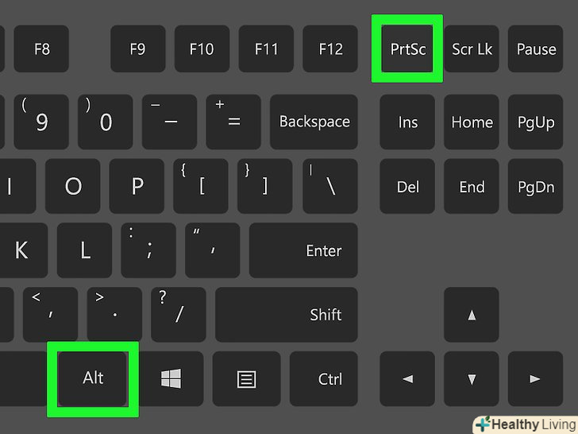
Task: Click the down arrow key
Action: (472, 378)
